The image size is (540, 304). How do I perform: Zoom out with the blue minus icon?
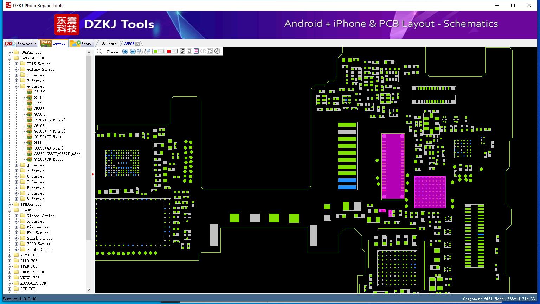pos(133,51)
